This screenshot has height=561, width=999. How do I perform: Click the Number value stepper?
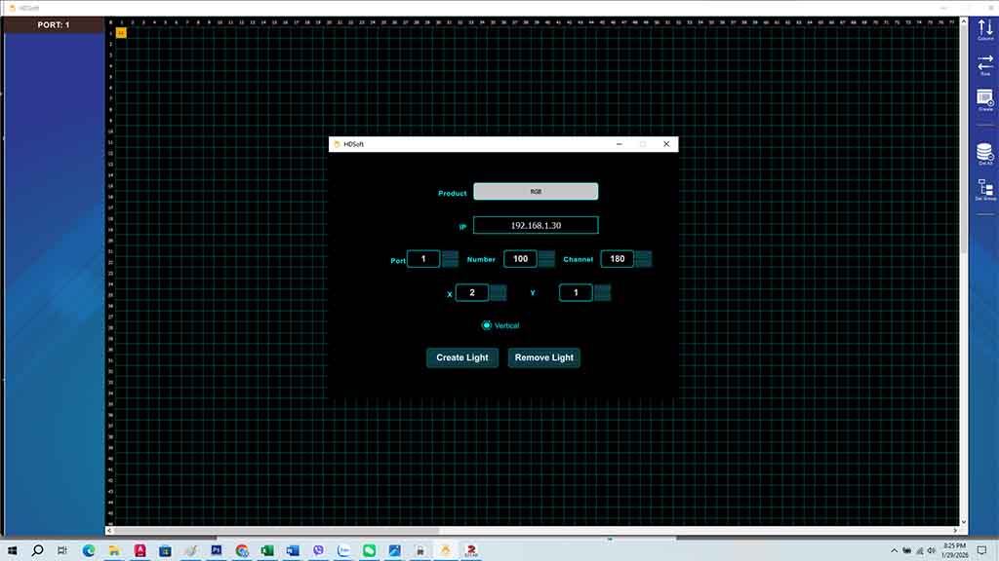[546, 259]
